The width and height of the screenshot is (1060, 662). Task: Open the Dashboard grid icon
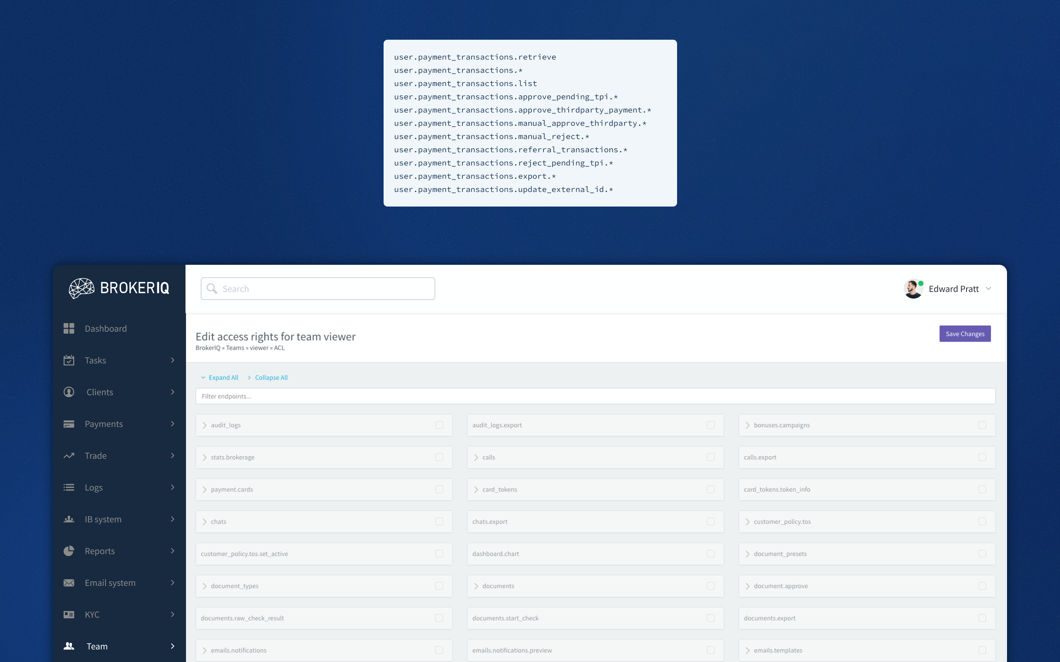point(69,328)
